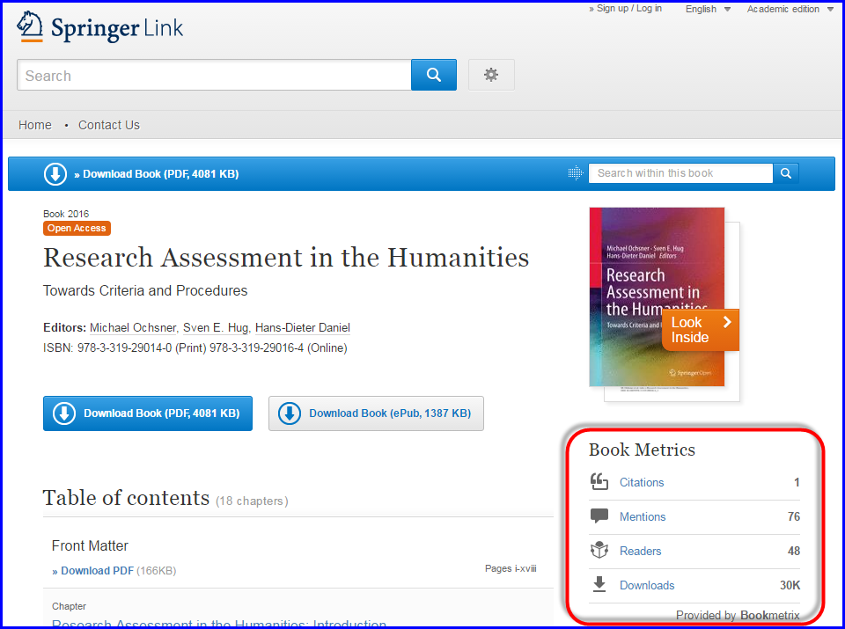Click inside the main Search input field
This screenshot has height=629, width=845.
pos(211,75)
